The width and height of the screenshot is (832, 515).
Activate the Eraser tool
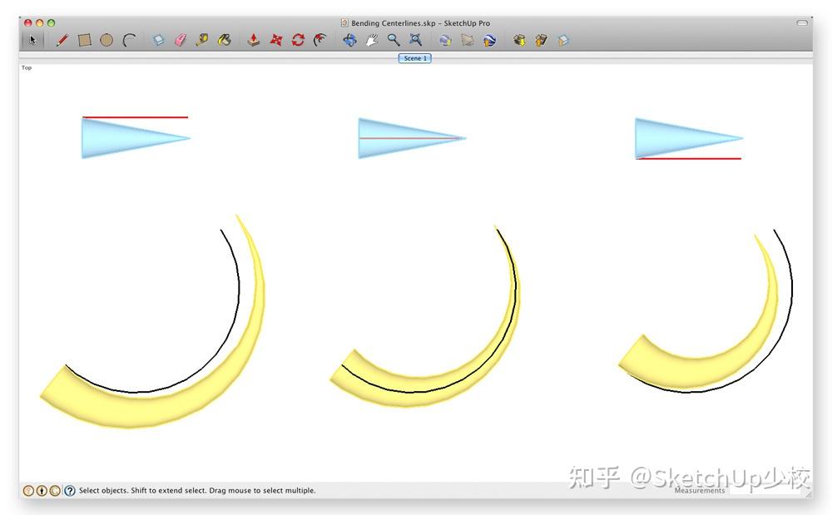[x=181, y=39]
